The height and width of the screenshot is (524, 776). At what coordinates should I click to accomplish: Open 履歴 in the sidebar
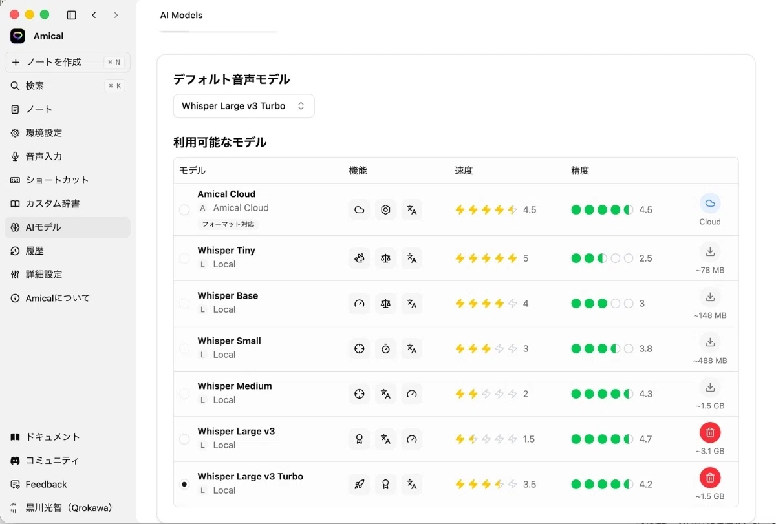tap(67, 251)
